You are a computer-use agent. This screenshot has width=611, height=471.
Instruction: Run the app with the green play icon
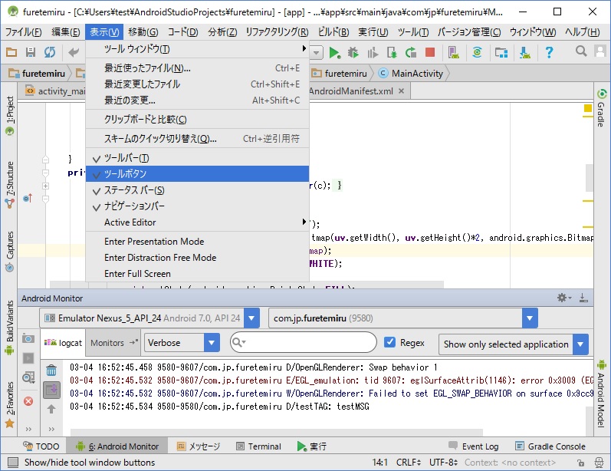coord(334,52)
